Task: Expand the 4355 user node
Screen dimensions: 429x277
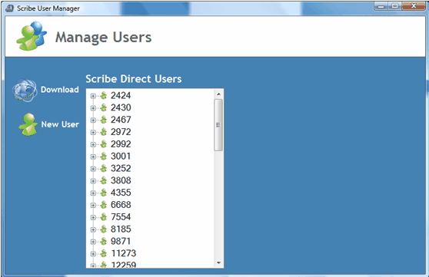Action: click(93, 193)
